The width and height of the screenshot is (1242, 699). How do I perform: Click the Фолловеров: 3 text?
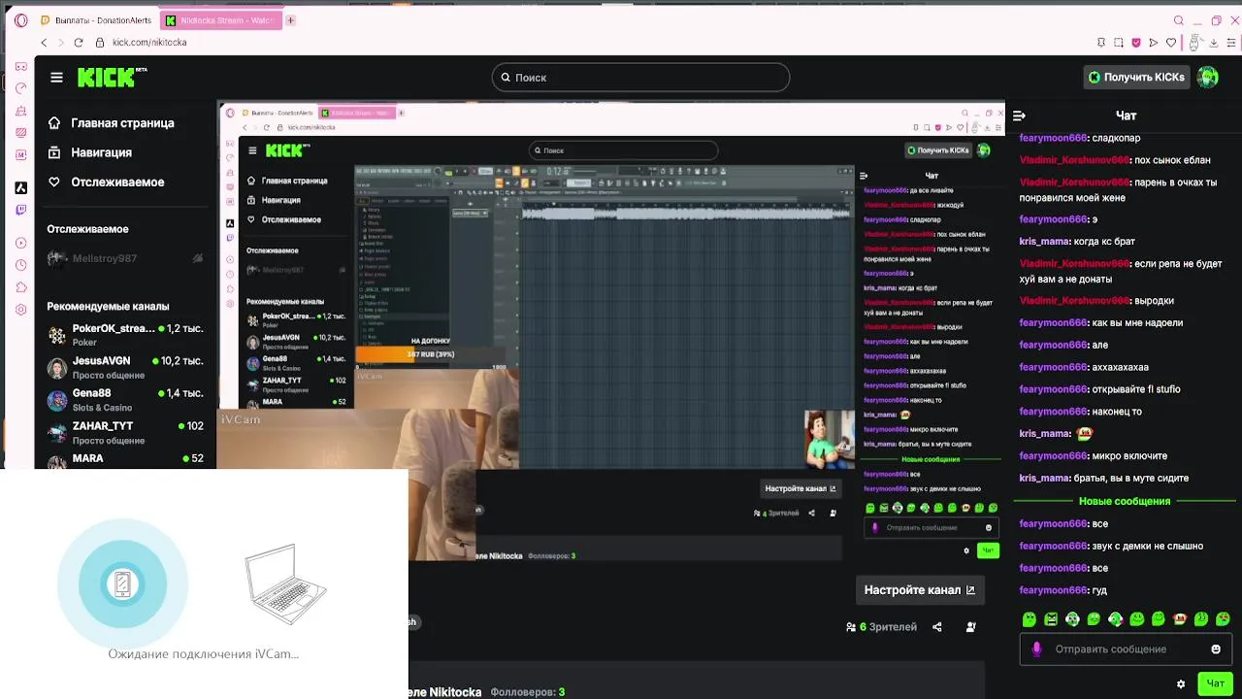pos(528,692)
